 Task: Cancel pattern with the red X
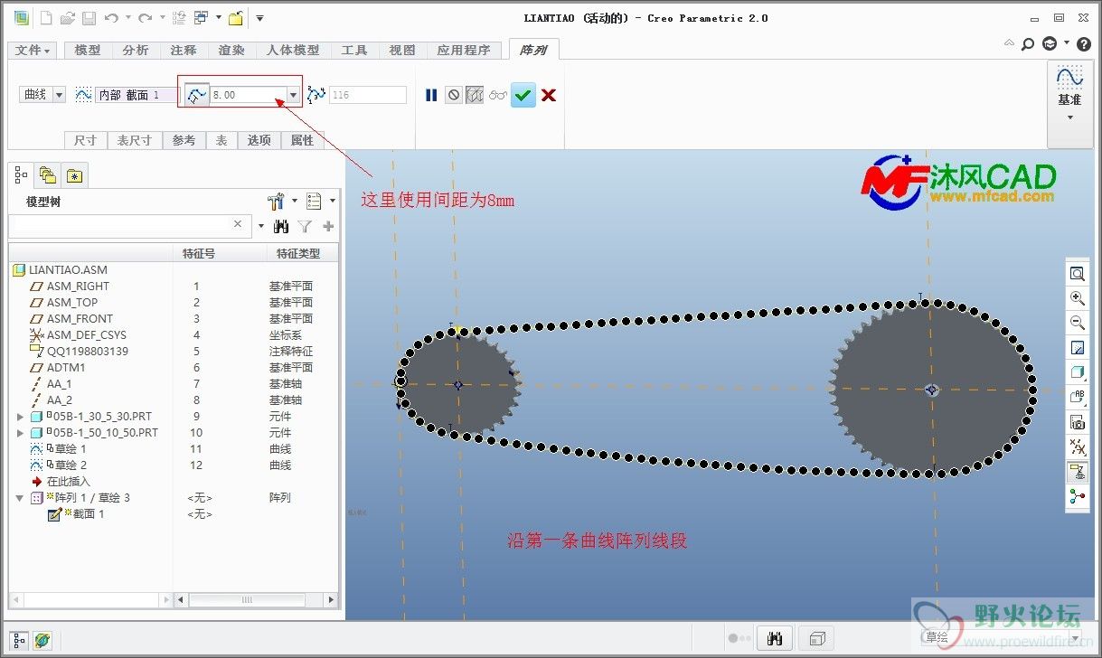point(549,95)
